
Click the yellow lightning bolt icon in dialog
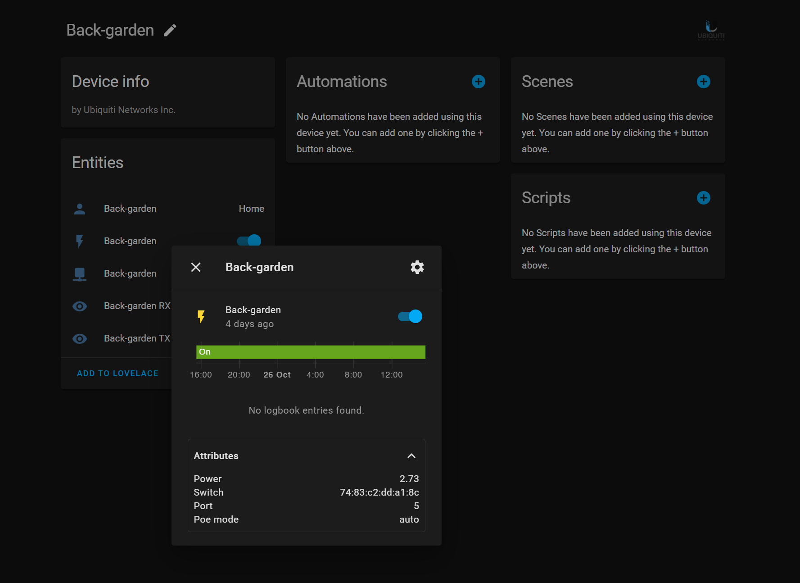(201, 317)
